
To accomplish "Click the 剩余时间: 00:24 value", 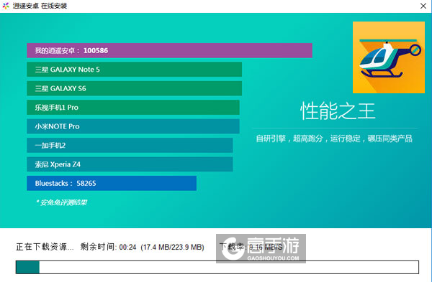I will 108,247.
